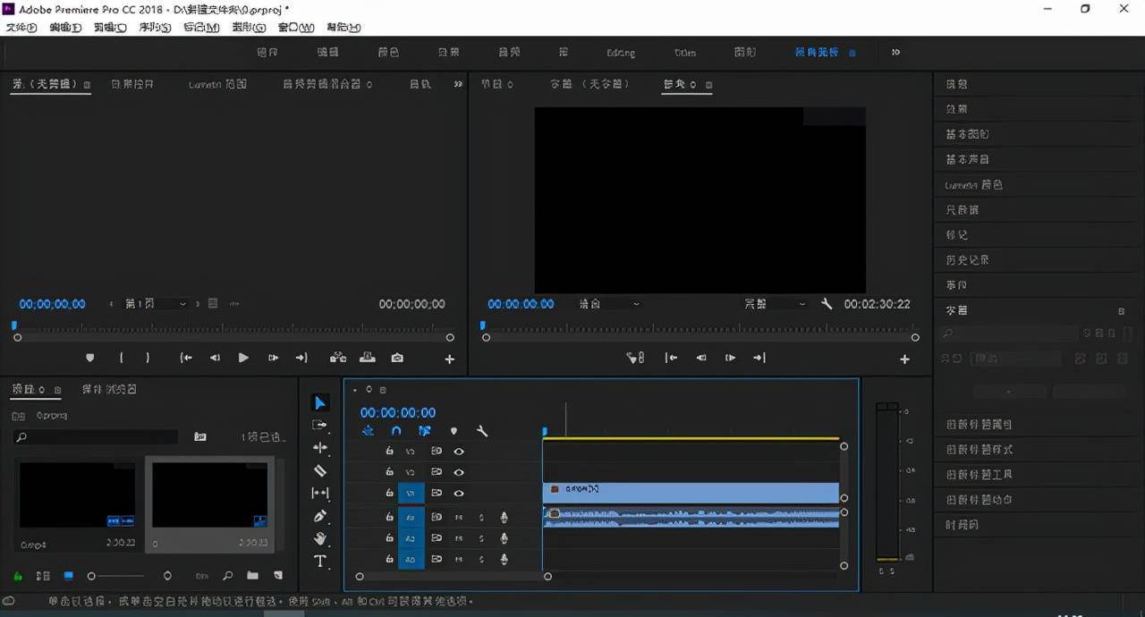Toggle the V2 track eye visibility

pos(459,472)
